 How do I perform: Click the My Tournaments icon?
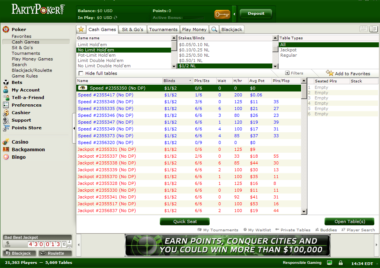[x=199, y=230]
